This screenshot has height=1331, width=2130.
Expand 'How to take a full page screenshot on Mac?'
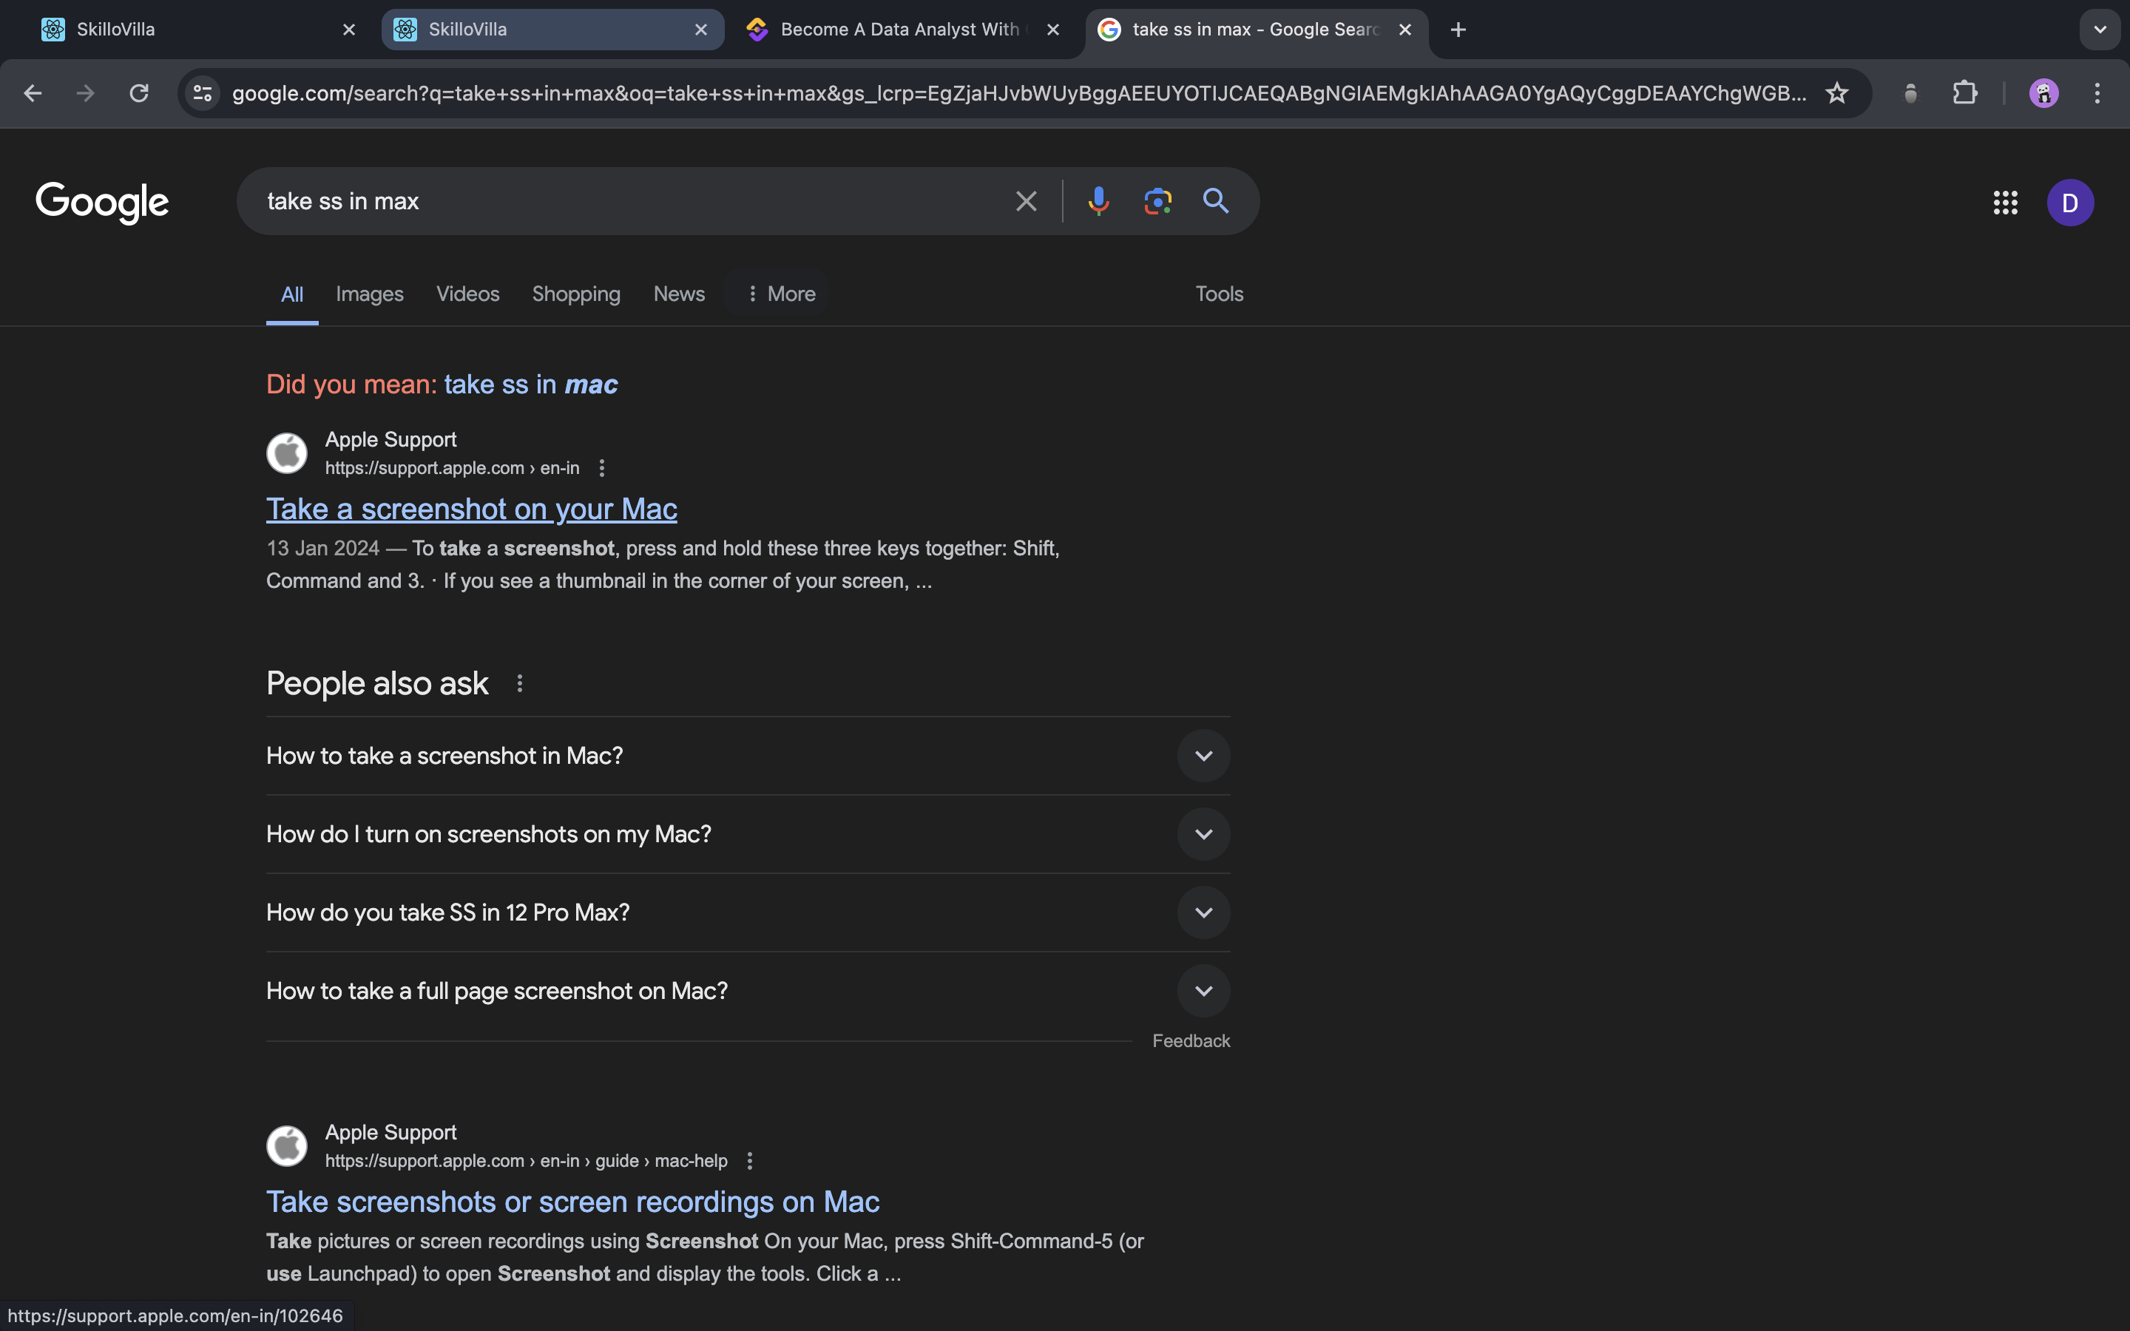pyautogui.click(x=1203, y=990)
